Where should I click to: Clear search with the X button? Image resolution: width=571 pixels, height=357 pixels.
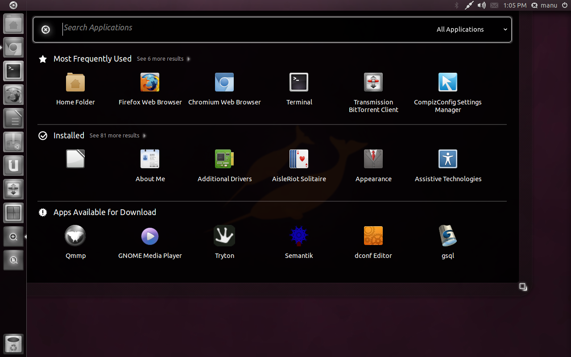click(46, 29)
